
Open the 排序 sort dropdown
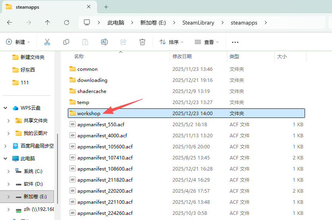click(171, 42)
